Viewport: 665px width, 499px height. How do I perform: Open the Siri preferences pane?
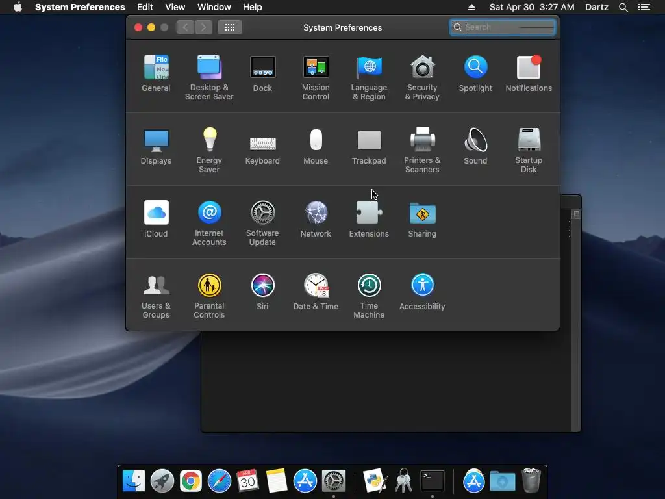262,292
